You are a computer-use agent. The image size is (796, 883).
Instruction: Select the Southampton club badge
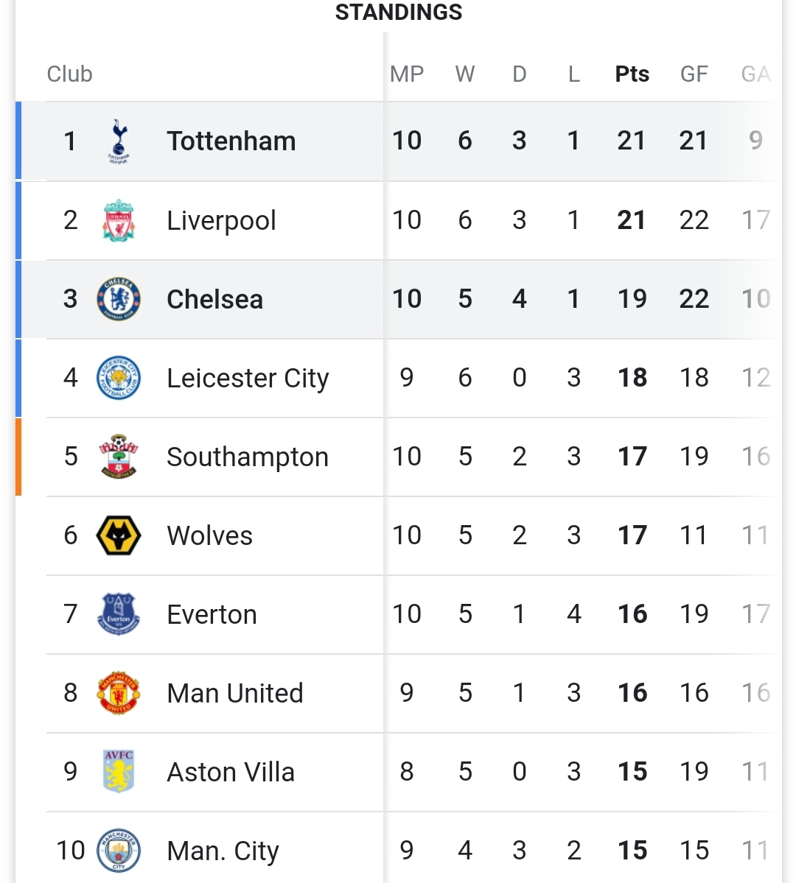coord(119,457)
